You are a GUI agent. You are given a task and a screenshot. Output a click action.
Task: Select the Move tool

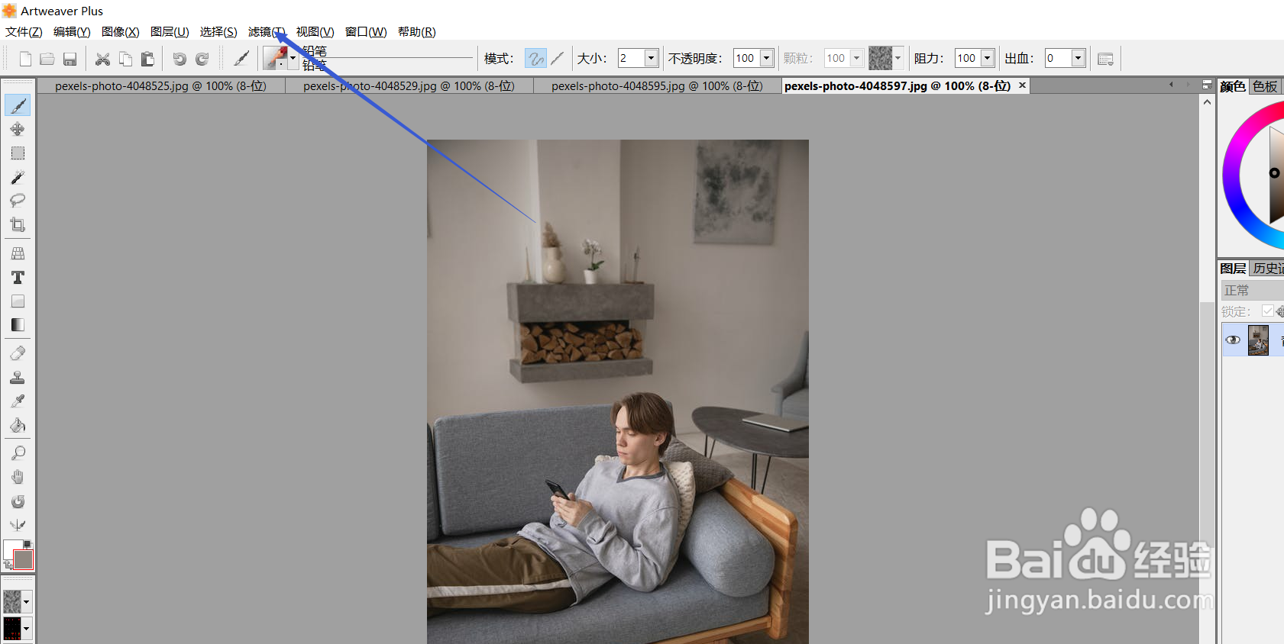click(18, 129)
